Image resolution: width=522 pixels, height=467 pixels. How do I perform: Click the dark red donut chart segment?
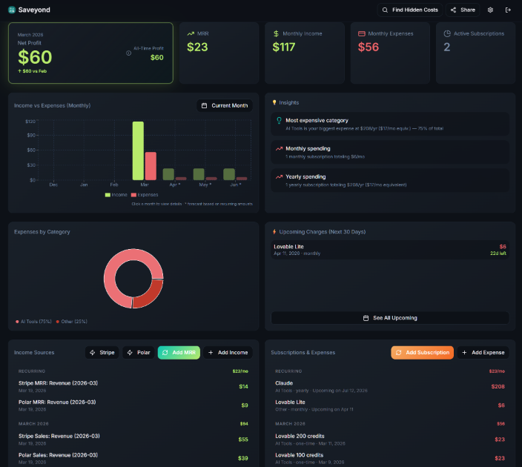(149, 292)
